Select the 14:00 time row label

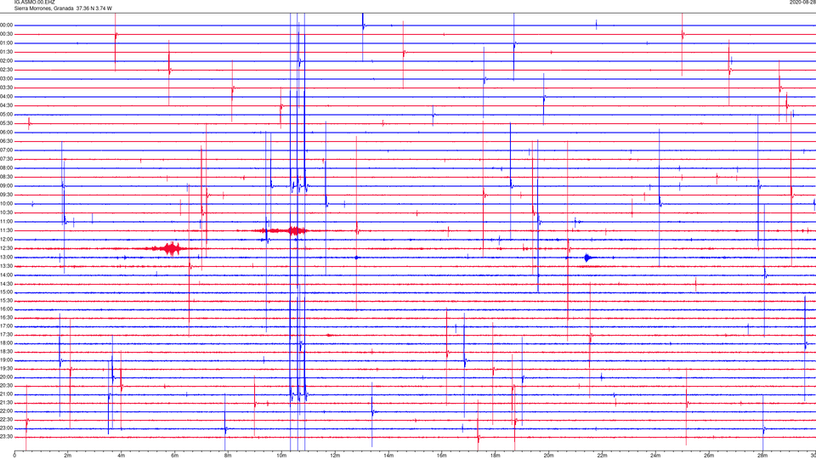(x=7, y=275)
